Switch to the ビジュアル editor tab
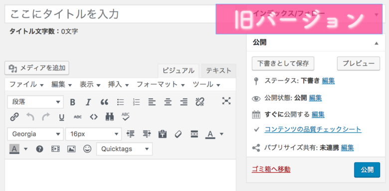Screen dimensions: 389x191 [179, 71]
